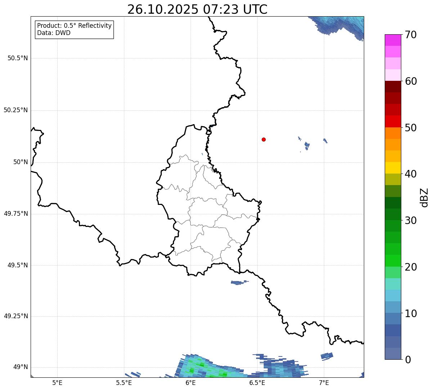
Task: Pick the dark maroon swatch just below 60 dBZ
Action: tap(393, 87)
